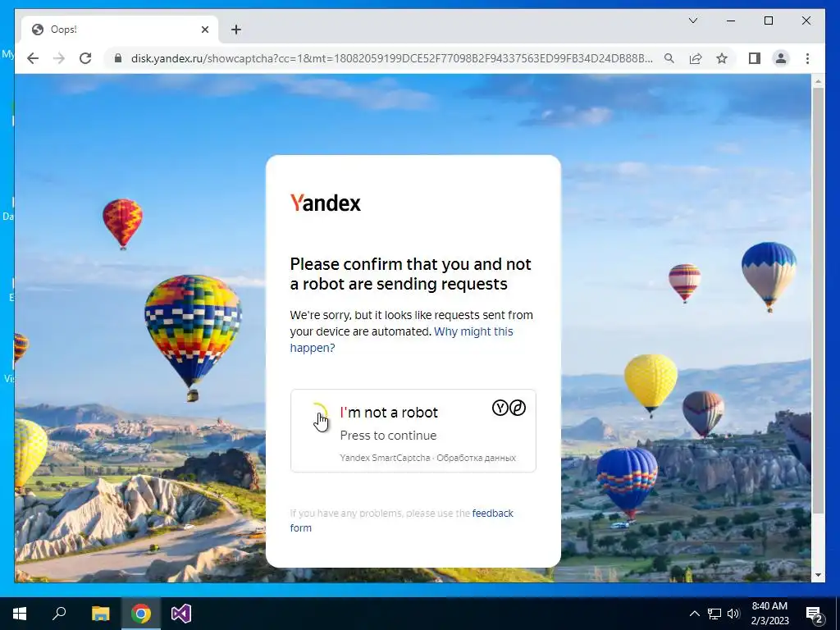The width and height of the screenshot is (840, 630).
Task: Open the Chrome three-dot menu
Action: pyautogui.click(x=807, y=58)
